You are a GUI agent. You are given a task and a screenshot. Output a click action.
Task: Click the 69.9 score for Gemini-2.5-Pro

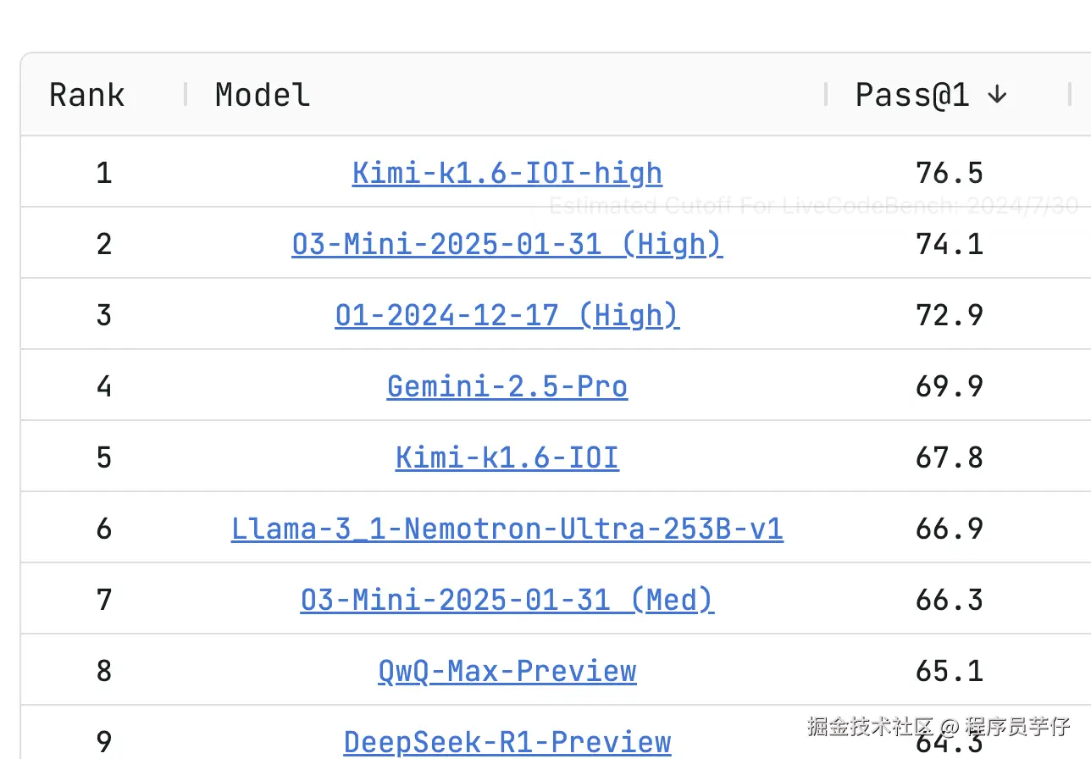950,386
